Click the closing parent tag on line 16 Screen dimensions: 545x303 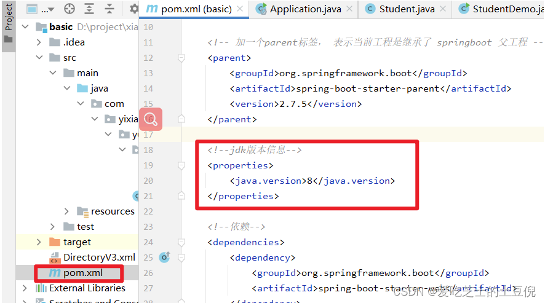232,119
